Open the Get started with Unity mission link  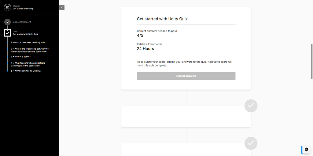(x=23, y=9)
